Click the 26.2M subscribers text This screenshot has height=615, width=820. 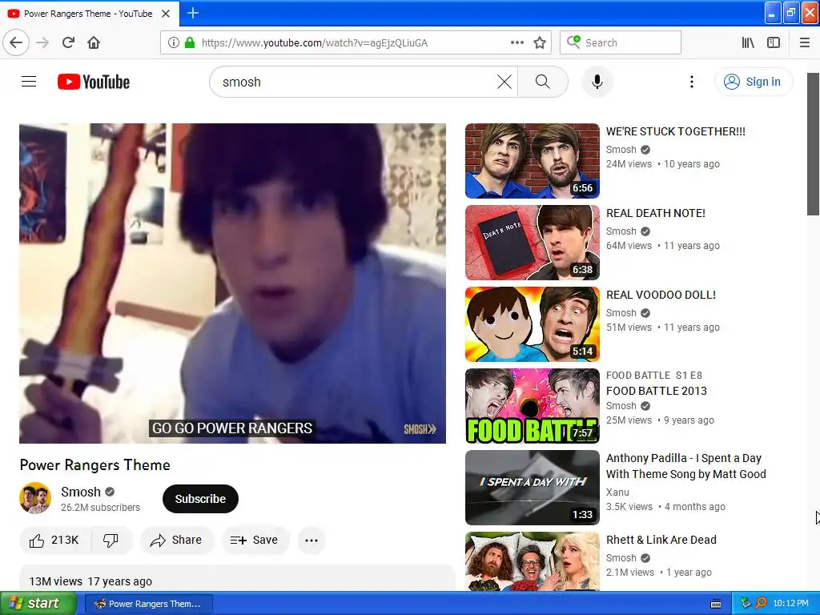click(100, 507)
